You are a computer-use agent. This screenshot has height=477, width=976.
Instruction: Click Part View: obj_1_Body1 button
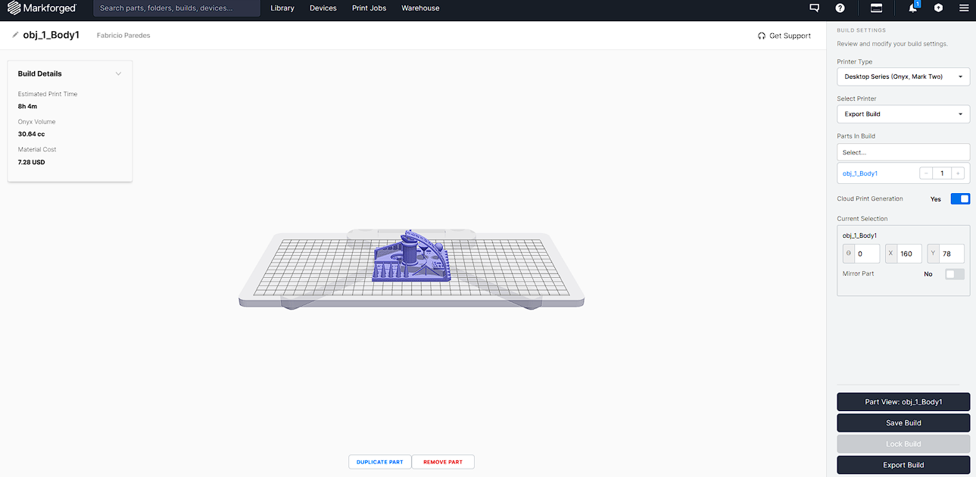(x=903, y=402)
